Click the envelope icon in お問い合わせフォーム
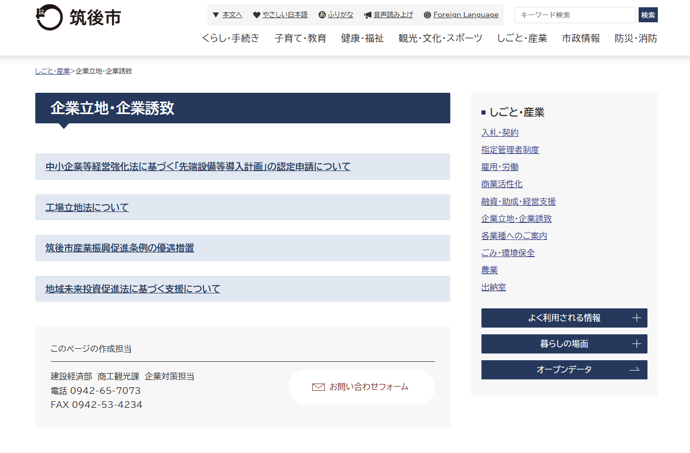The height and width of the screenshot is (453, 690). point(319,387)
